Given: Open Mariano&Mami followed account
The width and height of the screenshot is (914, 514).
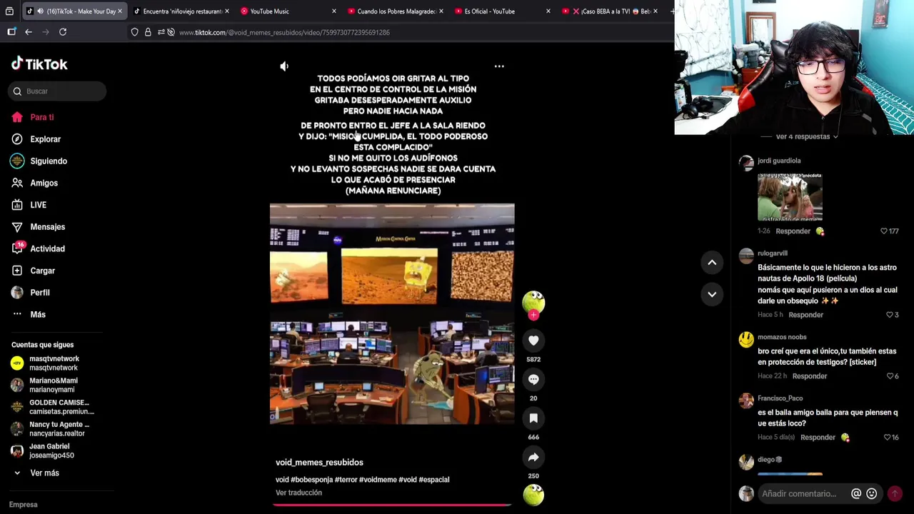Looking at the screenshot, I should [x=54, y=385].
